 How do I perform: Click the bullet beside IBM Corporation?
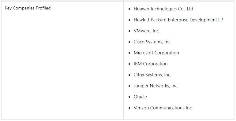pyautogui.click(x=129, y=64)
